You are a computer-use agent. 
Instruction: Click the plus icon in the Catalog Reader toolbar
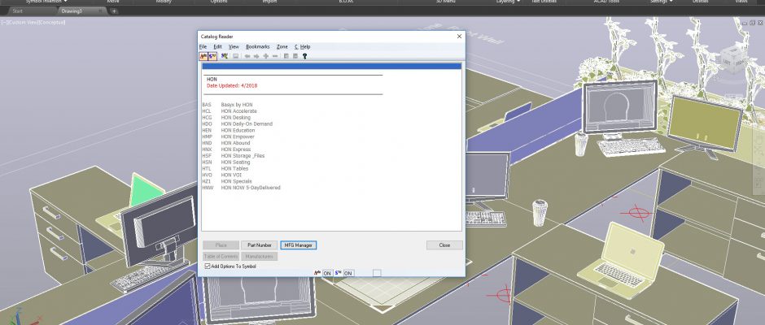coord(266,56)
